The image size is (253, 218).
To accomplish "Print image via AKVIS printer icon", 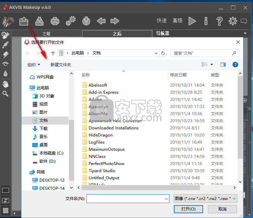I will coord(55,21).
